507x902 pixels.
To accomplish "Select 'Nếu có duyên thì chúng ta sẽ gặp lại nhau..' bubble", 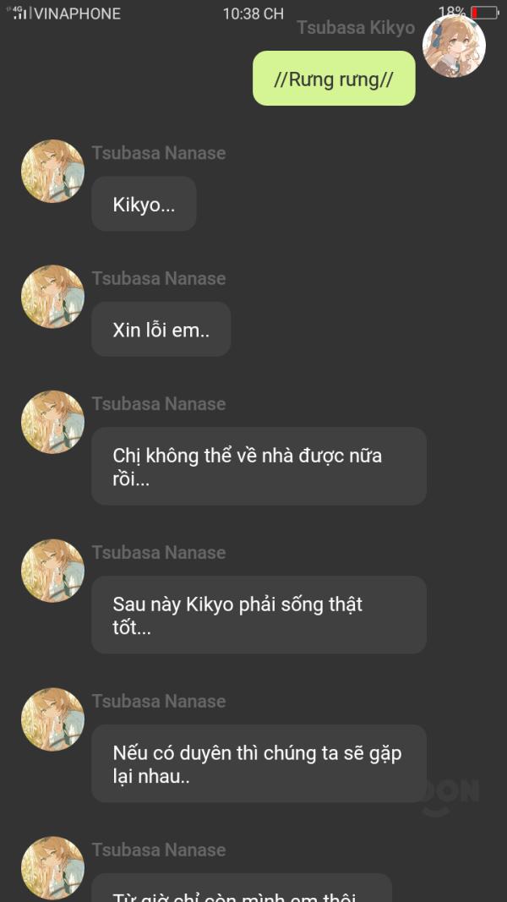I will coord(259,763).
